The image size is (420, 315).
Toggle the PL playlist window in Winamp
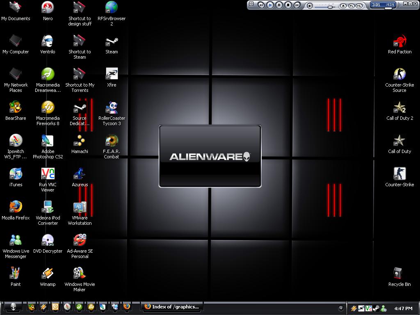tap(351, 5)
